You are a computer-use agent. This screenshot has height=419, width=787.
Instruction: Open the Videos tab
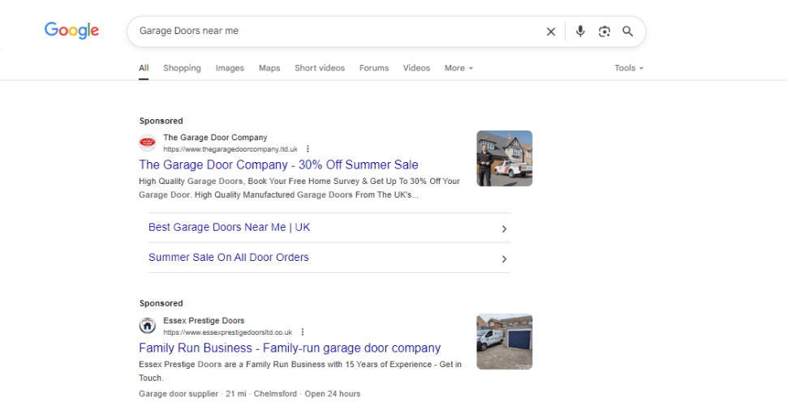coord(416,68)
